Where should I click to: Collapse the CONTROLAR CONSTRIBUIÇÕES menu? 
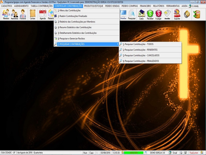68,6
